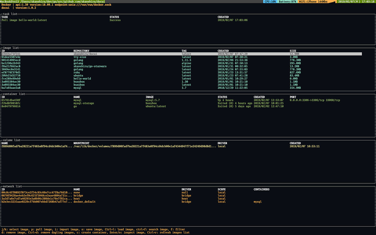Click the Pull image hello-world:latest task entry

25,20
